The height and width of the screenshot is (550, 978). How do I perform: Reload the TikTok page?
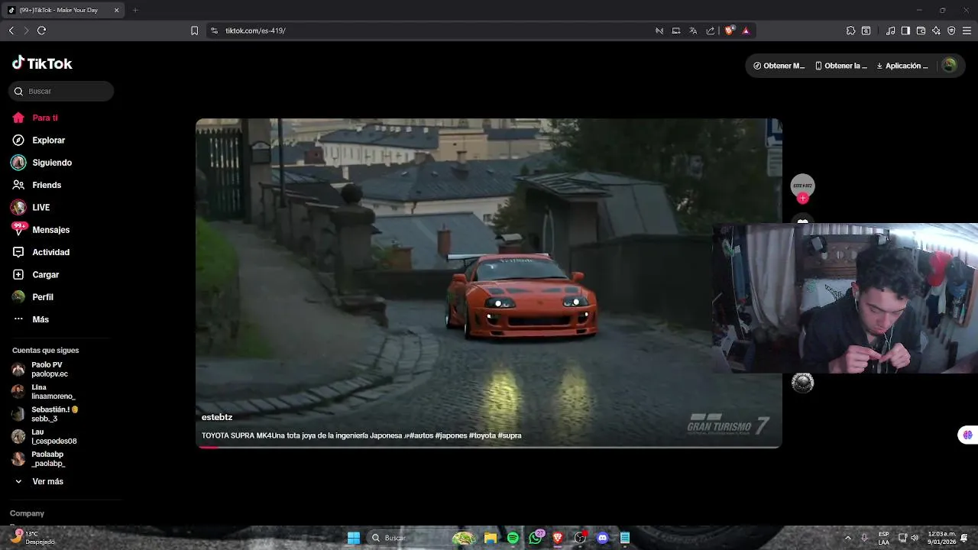(41, 31)
